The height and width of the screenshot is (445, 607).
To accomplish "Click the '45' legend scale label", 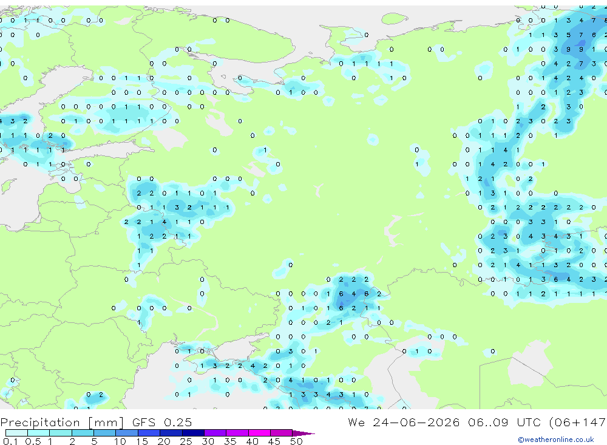I will coord(274,441).
